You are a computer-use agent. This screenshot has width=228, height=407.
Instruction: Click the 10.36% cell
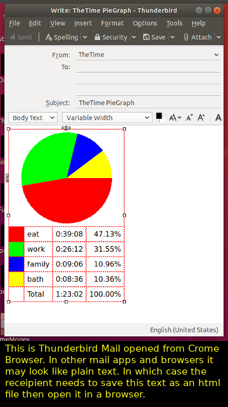coord(105,279)
